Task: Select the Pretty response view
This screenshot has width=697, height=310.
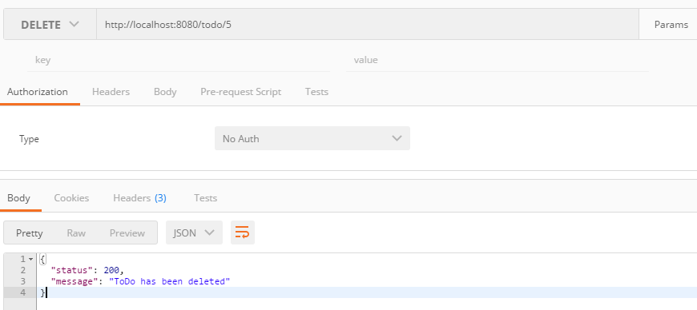Action: 30,232
